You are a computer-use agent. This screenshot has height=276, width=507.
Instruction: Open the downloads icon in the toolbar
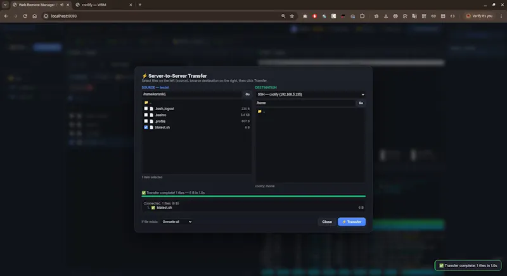[386, 16]
